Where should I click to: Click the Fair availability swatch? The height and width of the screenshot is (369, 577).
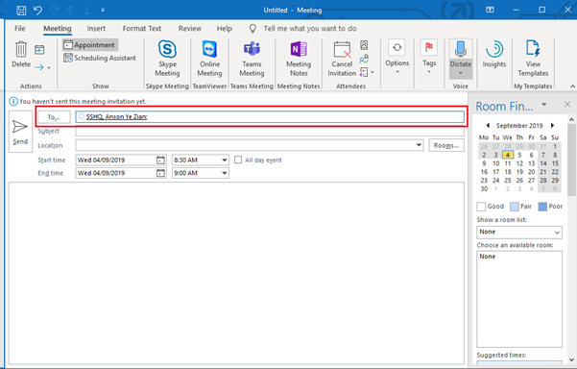tap(514, 207)
